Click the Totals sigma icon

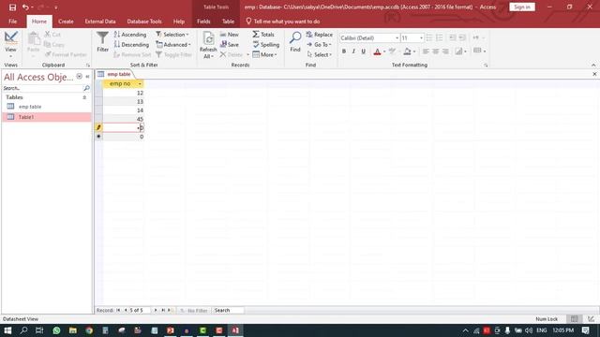[256, 35]
